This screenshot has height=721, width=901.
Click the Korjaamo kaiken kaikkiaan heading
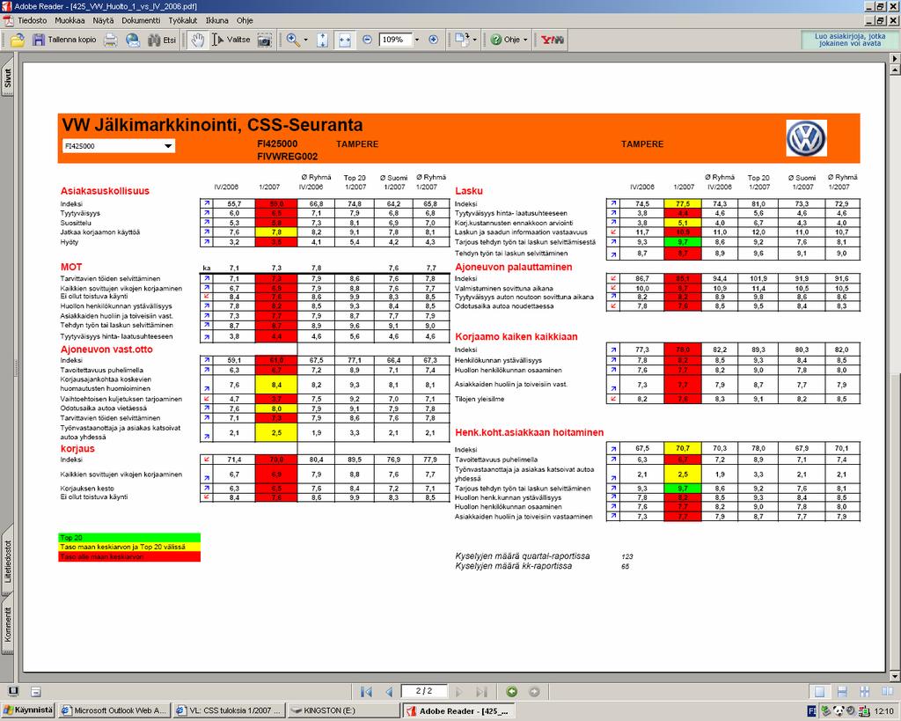click(516, 337)
